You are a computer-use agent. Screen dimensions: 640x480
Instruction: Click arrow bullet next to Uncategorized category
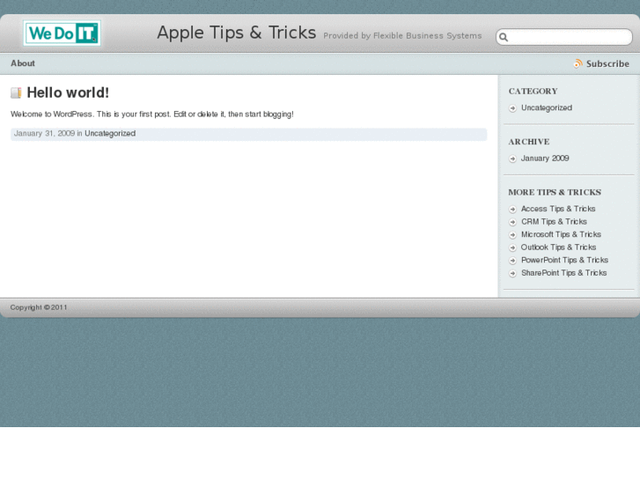point(512,108)
